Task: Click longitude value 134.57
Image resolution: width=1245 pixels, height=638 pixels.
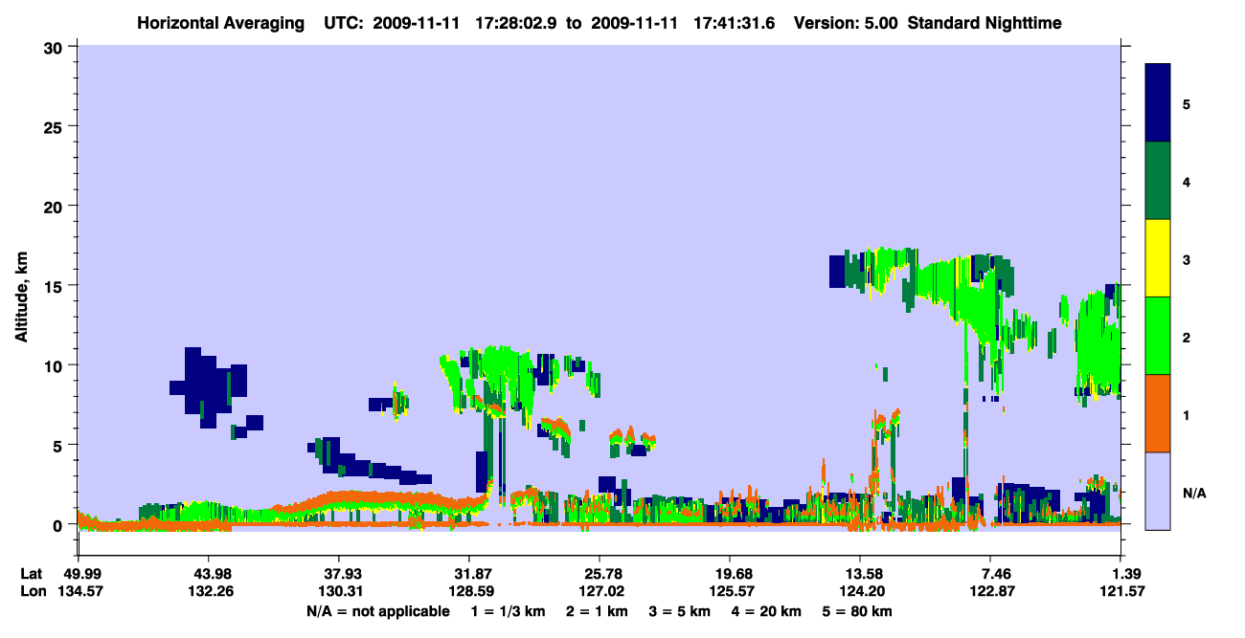Action: [79, 591]
